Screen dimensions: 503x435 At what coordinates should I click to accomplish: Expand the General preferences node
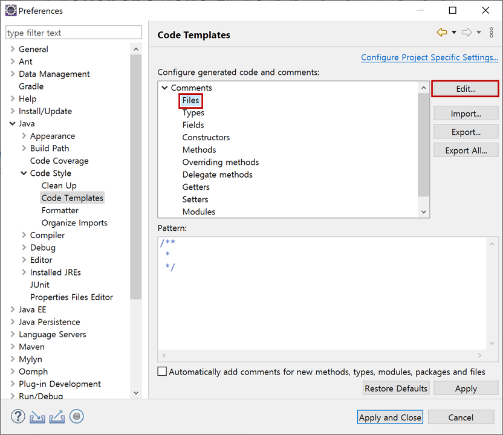[x=13, y=49]
